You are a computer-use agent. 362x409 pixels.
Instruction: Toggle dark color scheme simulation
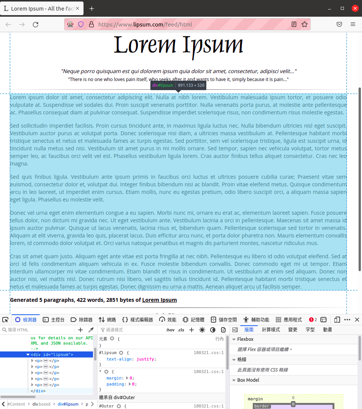coord(213,330)
